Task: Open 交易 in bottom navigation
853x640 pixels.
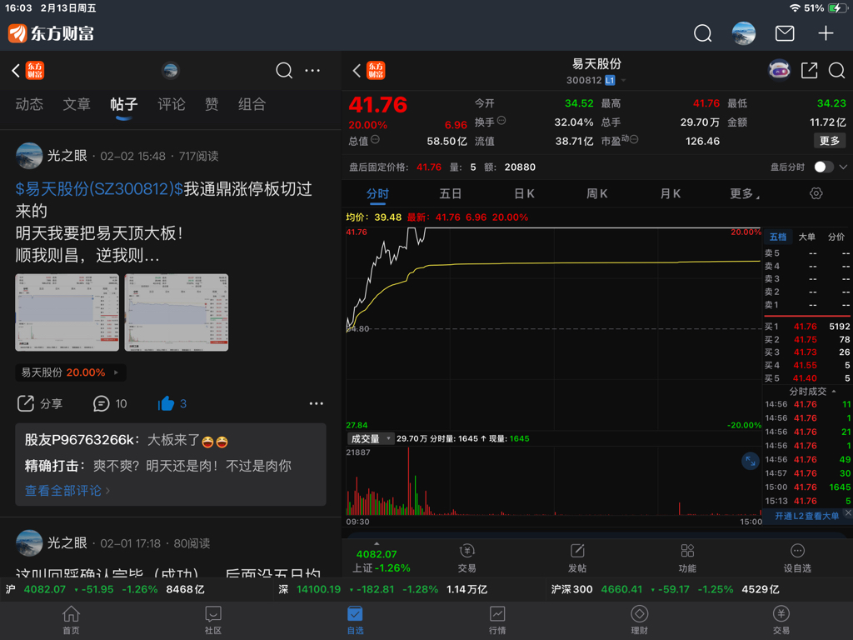Action: click(x=781, y=620)
